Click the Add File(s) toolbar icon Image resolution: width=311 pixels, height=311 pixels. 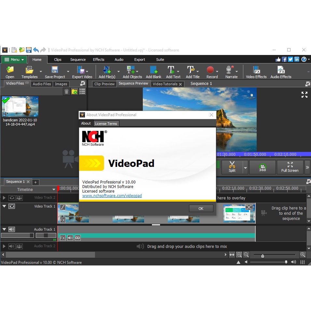[107, 70]
